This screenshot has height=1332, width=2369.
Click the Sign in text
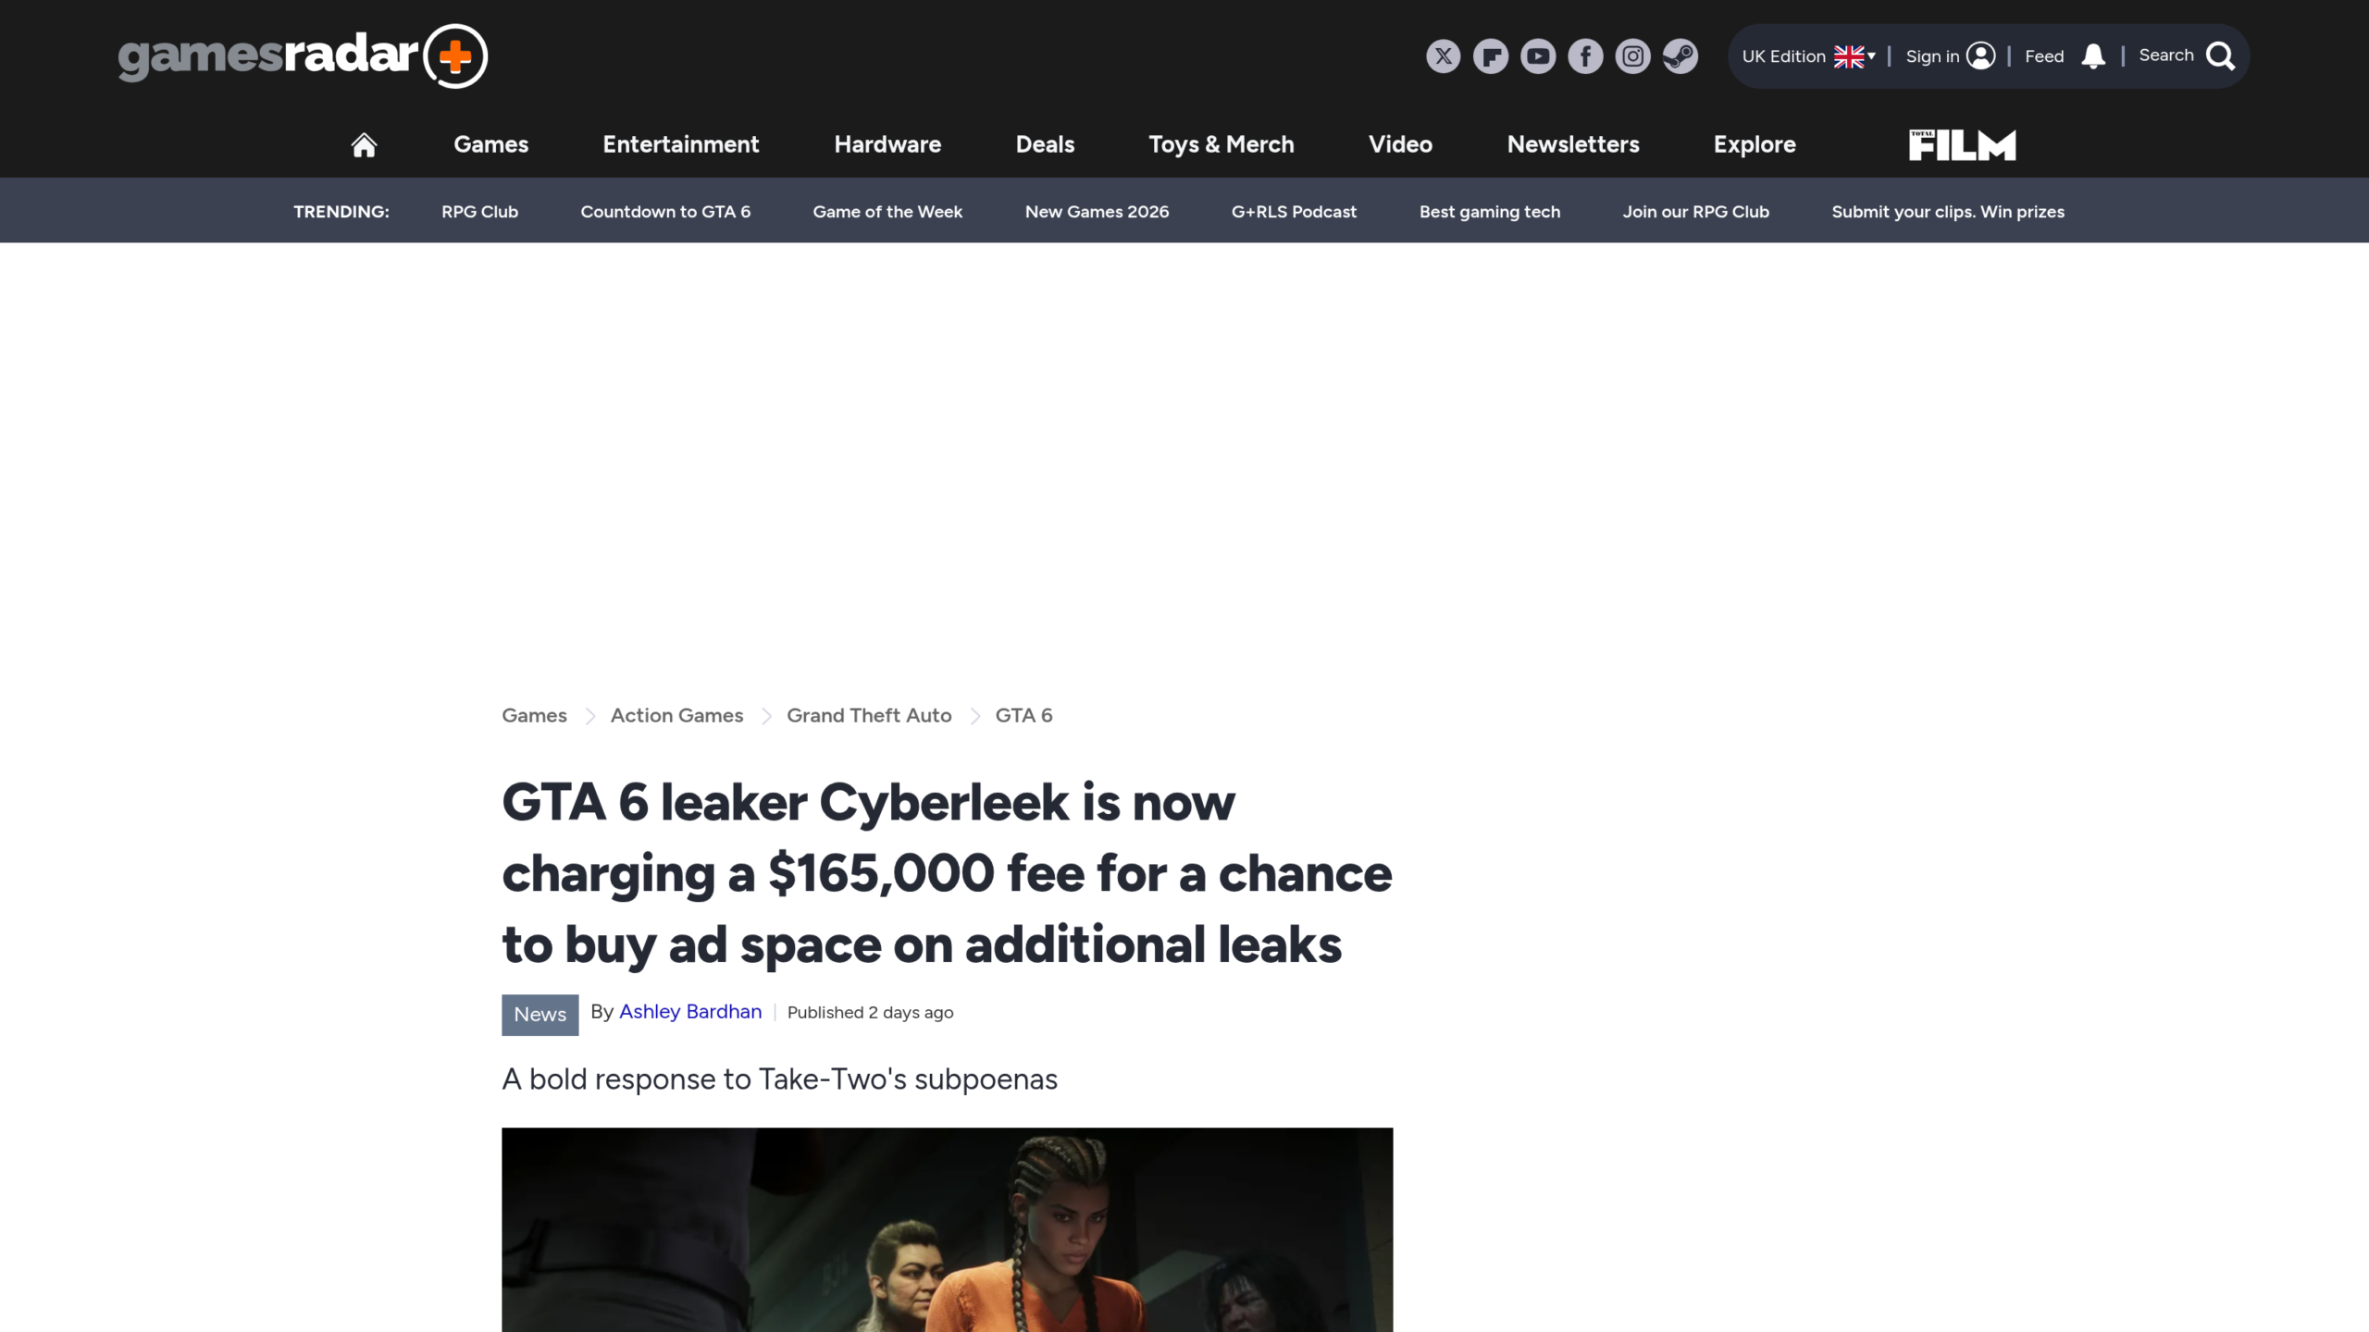[1932, 56]
